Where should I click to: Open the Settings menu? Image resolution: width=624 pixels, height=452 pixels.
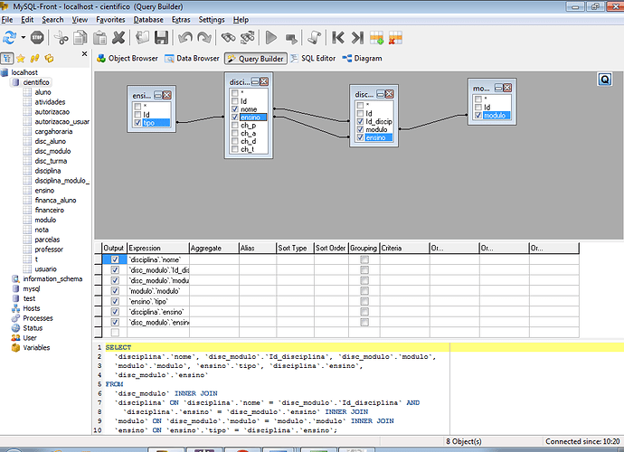click(x=212, y=20)
